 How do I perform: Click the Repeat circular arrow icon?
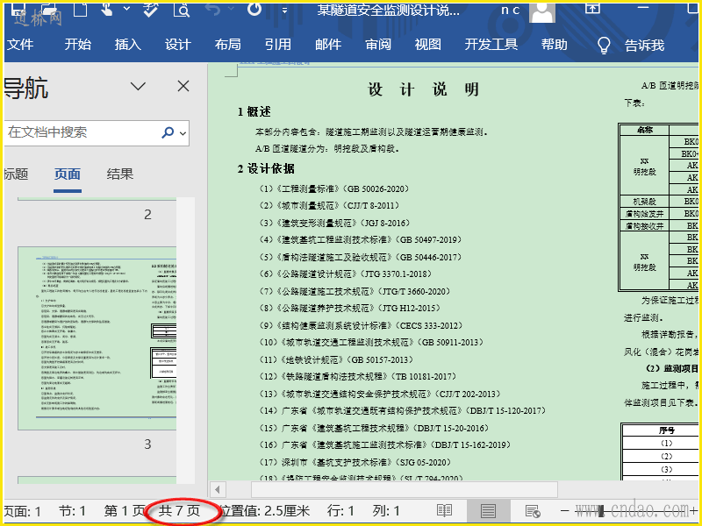point(254,9)
